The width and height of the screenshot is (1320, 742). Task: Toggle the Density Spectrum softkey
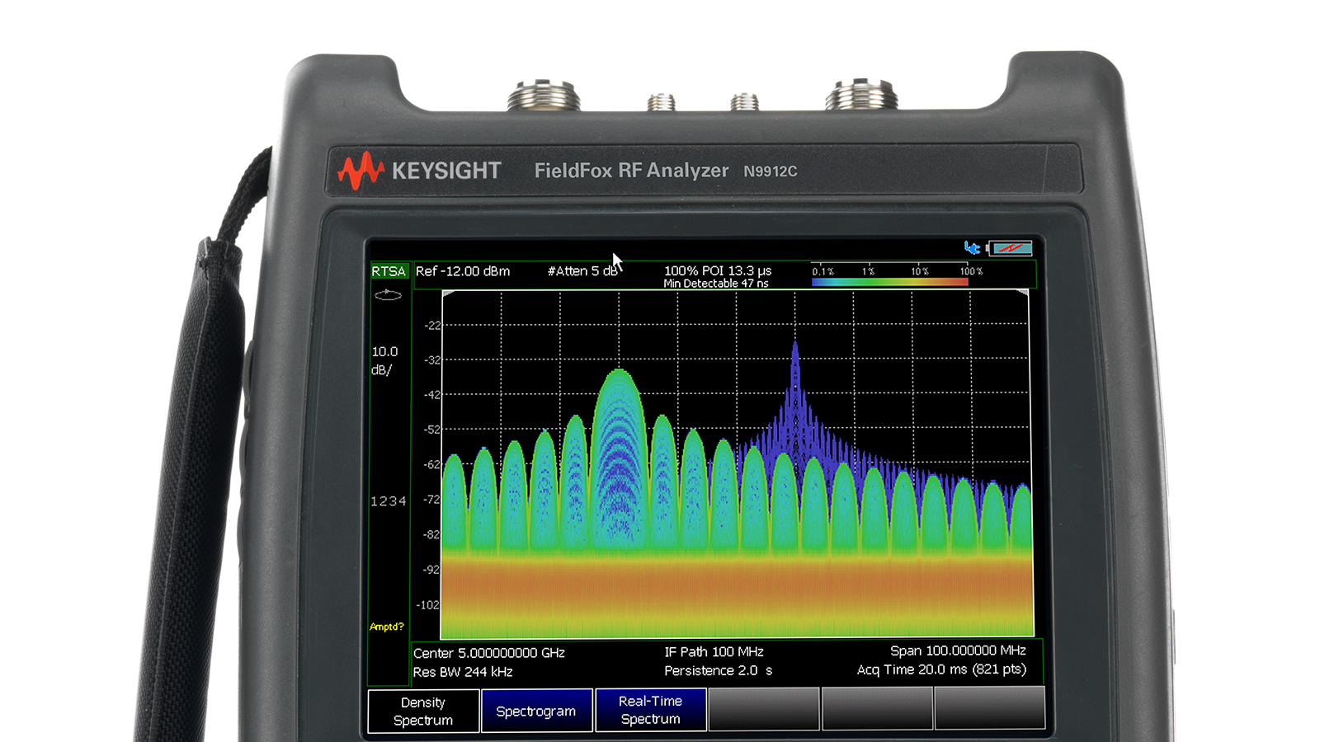click(423, 711)
